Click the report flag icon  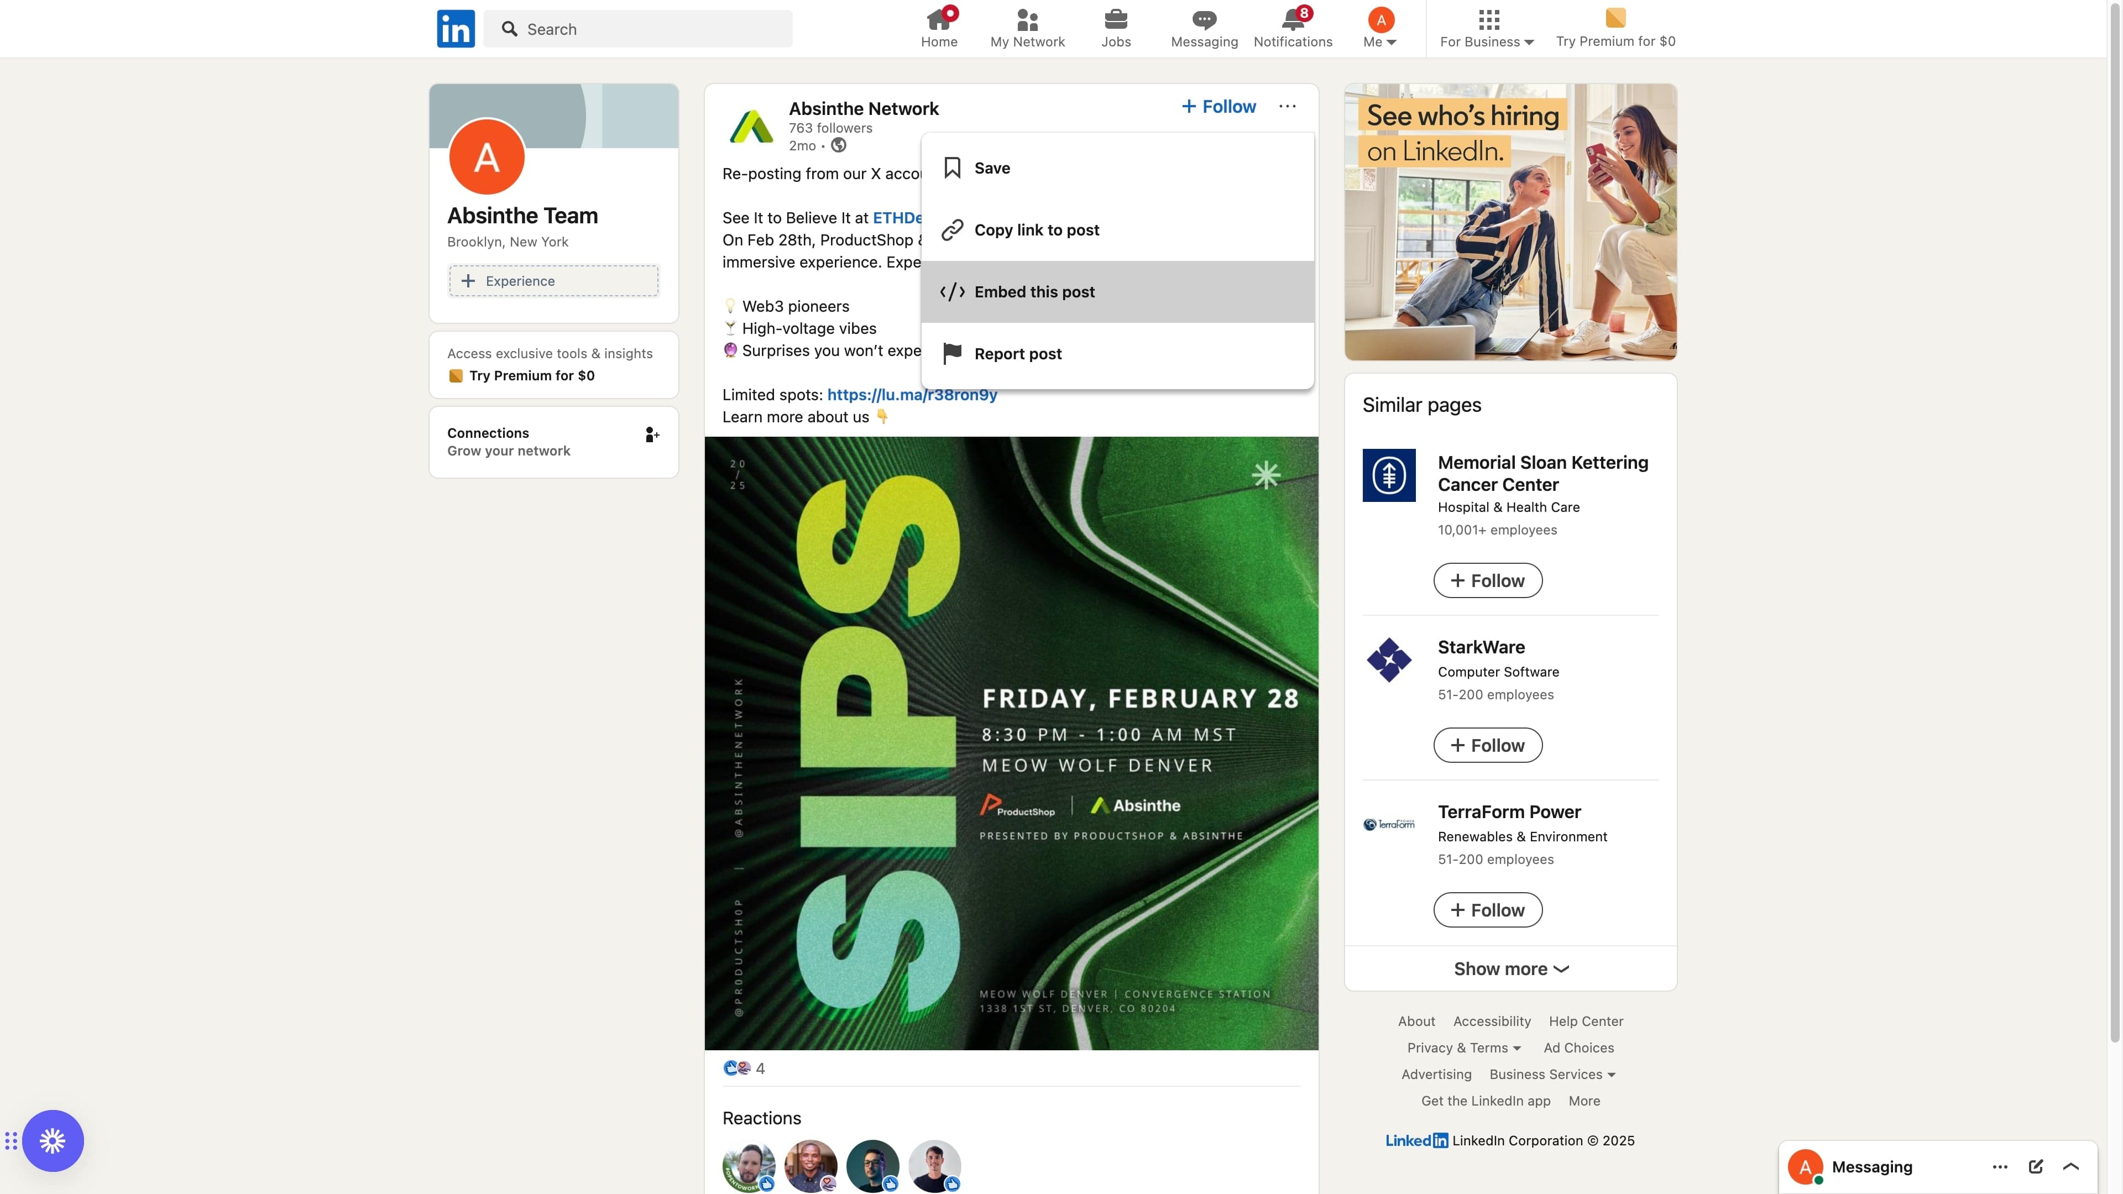952,354
